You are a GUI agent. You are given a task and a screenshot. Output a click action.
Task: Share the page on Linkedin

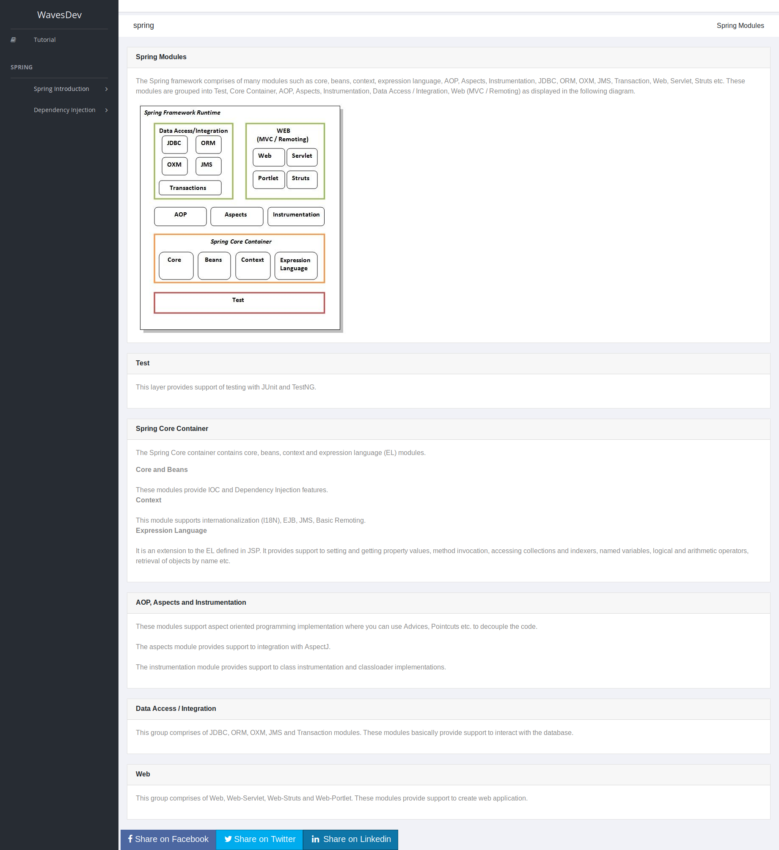[351, 839]
